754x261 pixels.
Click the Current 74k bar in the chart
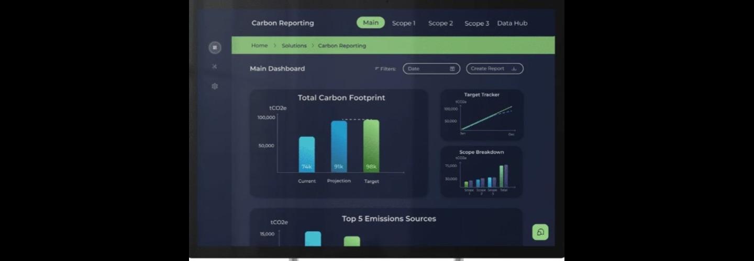307,155
